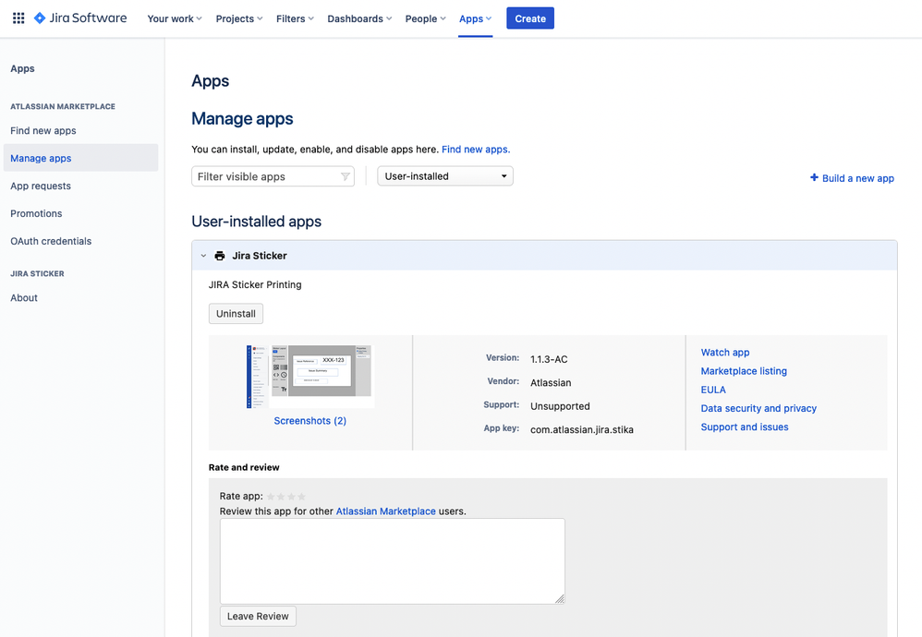Click the Filter visible apps field
Screen dimensions: 922x637
273,176
